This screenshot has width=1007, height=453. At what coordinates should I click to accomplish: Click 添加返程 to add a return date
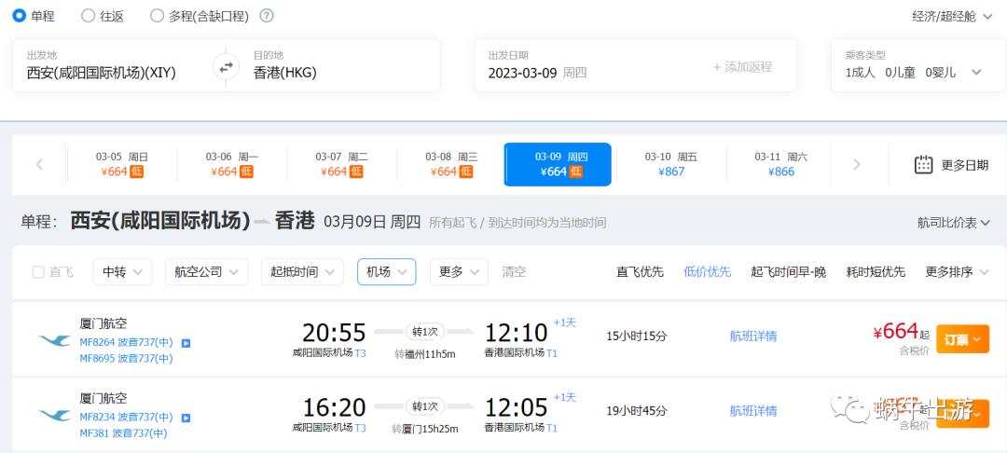pos(742,67)
